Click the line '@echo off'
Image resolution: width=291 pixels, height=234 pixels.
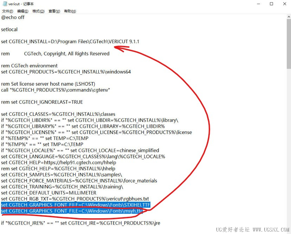[x=13, y=18]
